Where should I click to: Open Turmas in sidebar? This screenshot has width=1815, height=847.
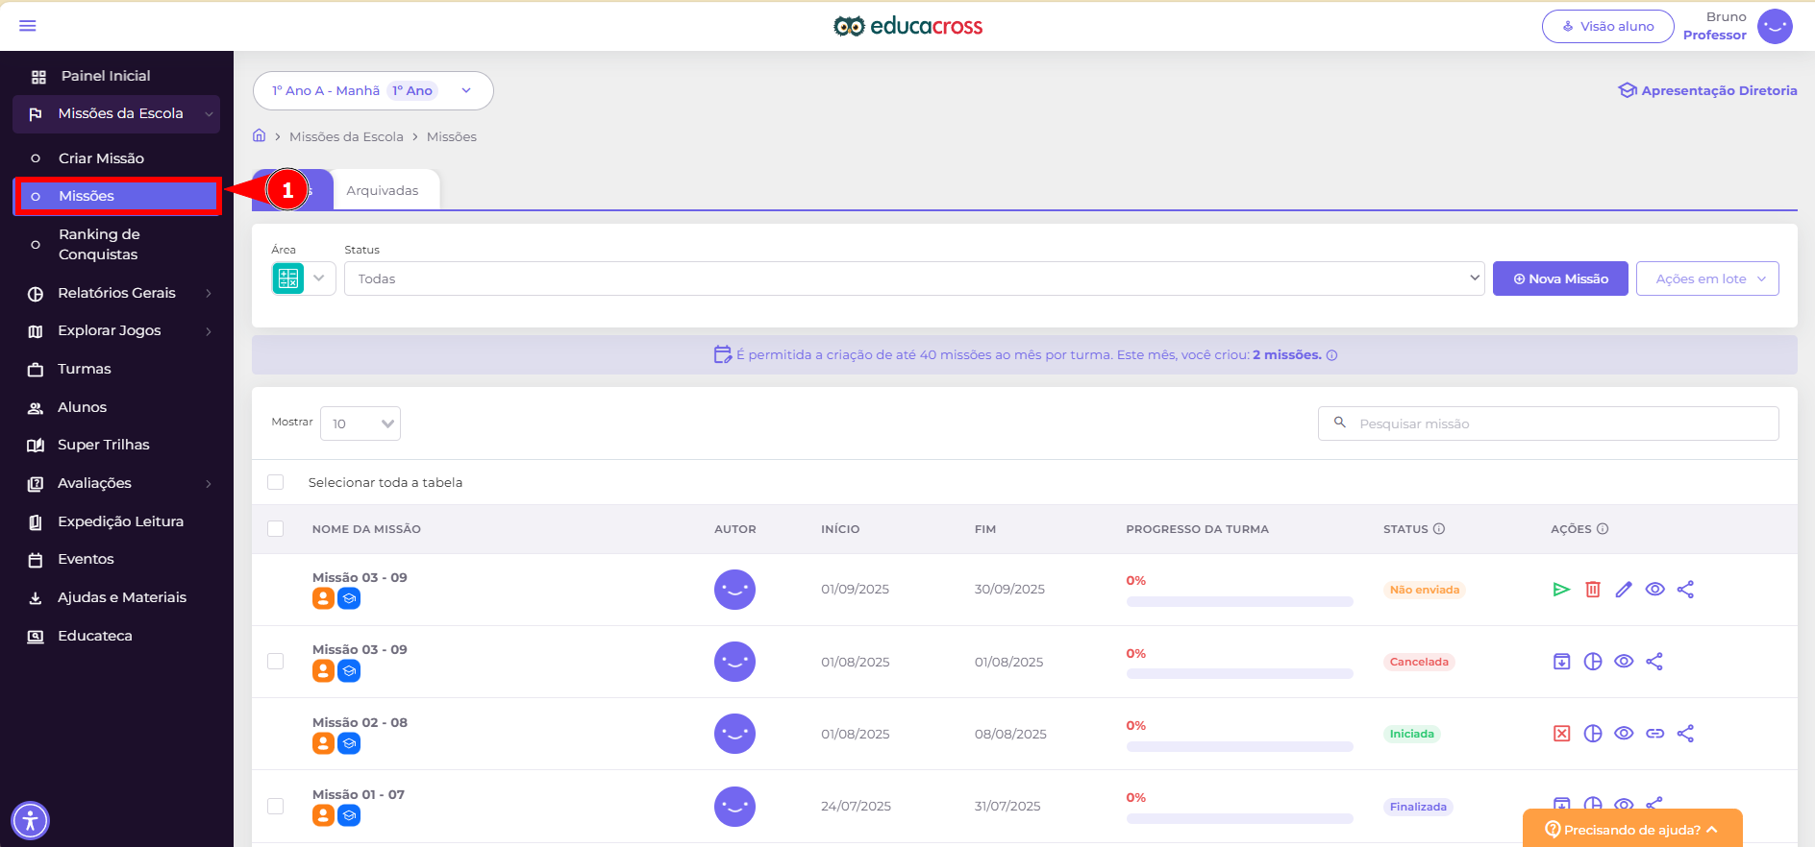(x=85, y=369)
